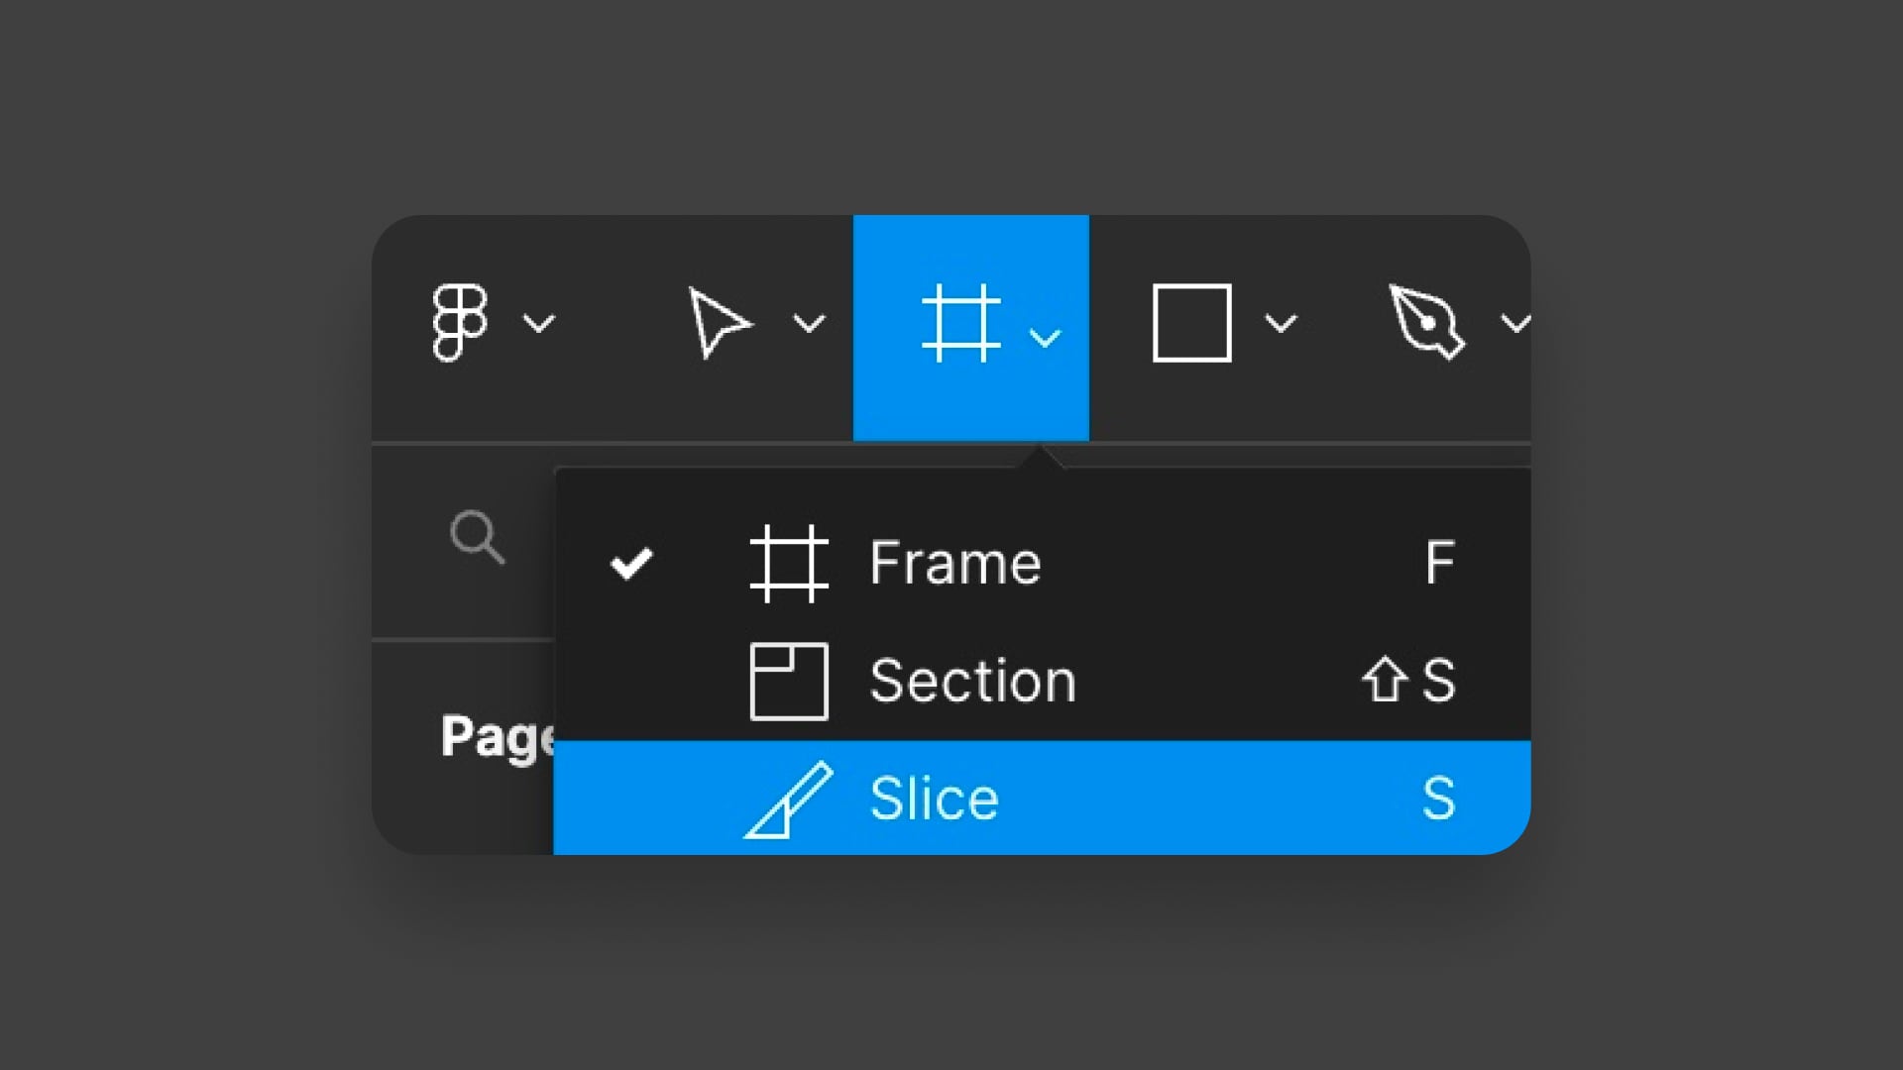Image resolution: width=1903 pixels, height=1070 pixels.
Task: Click the Section icon in dropdown menu
Action: tap(789, 682)
